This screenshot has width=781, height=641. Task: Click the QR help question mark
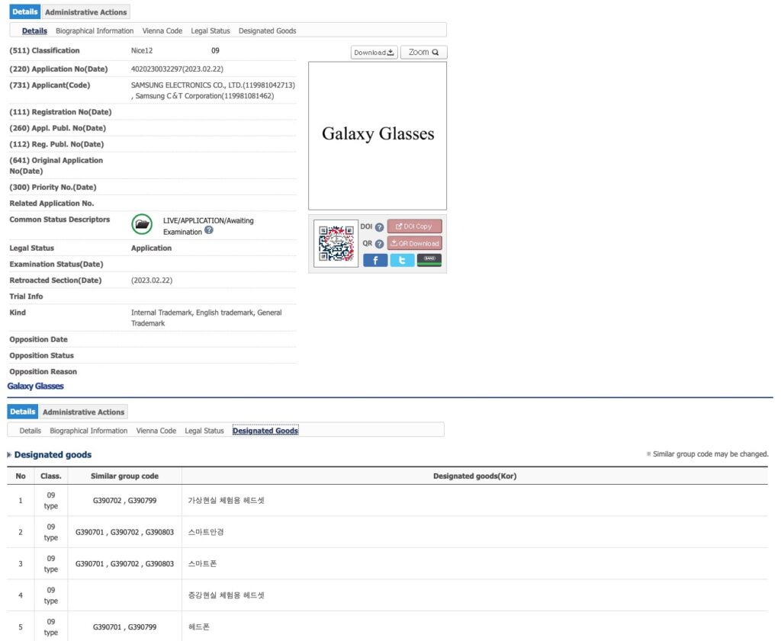[379, 244]
